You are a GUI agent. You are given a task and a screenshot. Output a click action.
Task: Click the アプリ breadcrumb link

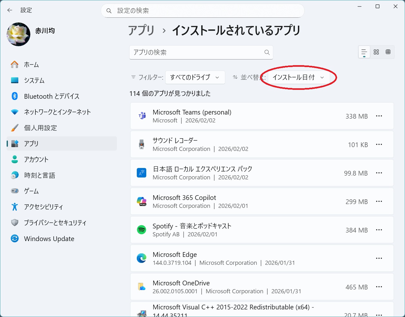141,31
